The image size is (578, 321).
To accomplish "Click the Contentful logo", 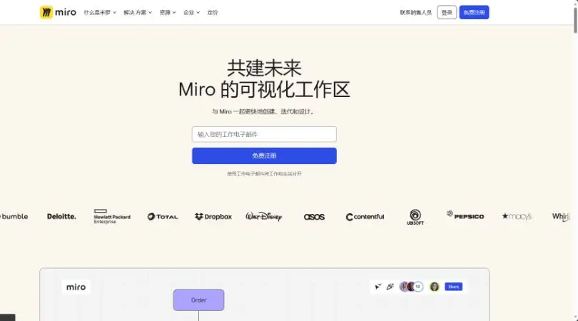I will tap(365, 217).
